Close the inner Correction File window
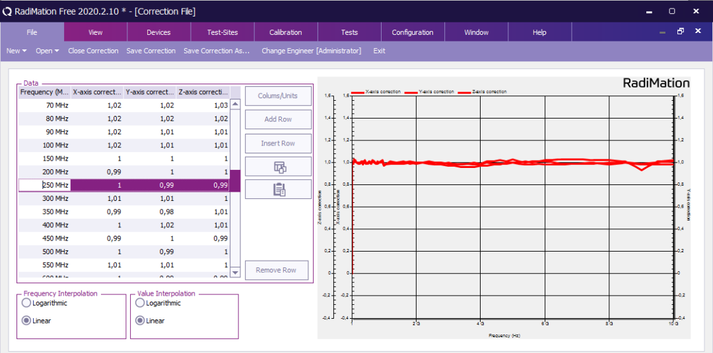Screen dimensions: 713x353 click(x=698, y=32)
